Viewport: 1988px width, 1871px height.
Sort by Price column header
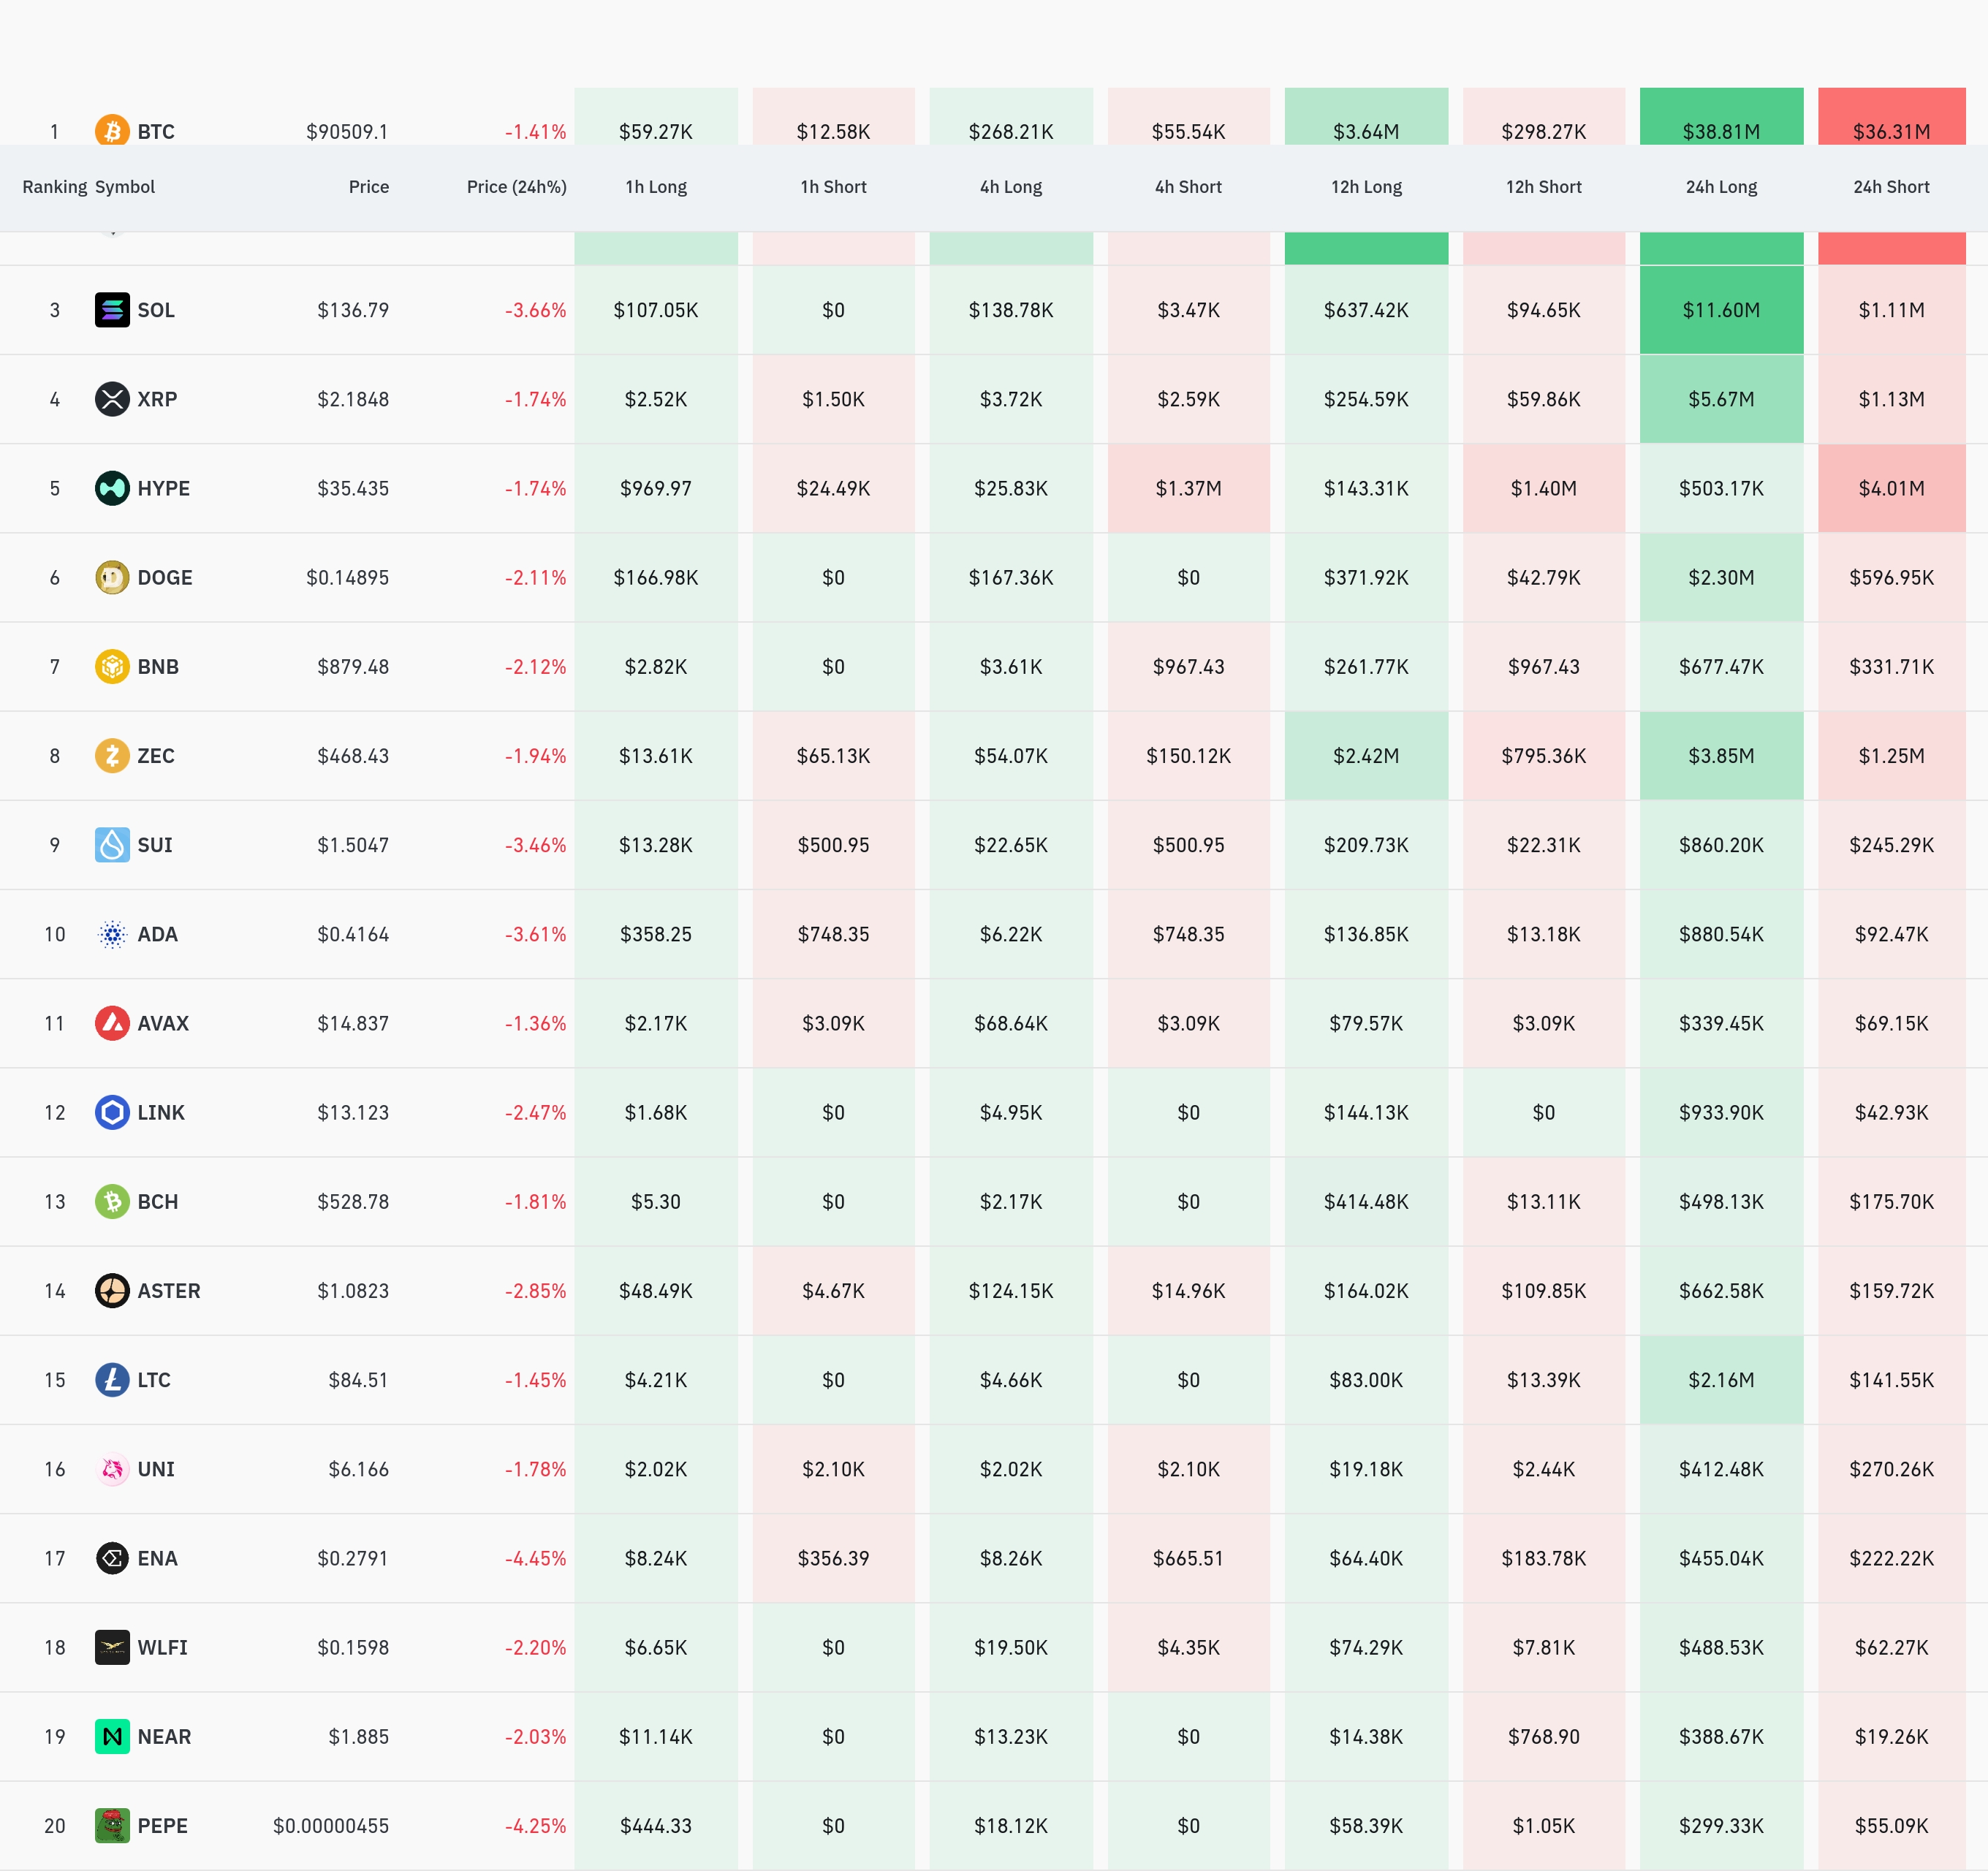point(368,187)
